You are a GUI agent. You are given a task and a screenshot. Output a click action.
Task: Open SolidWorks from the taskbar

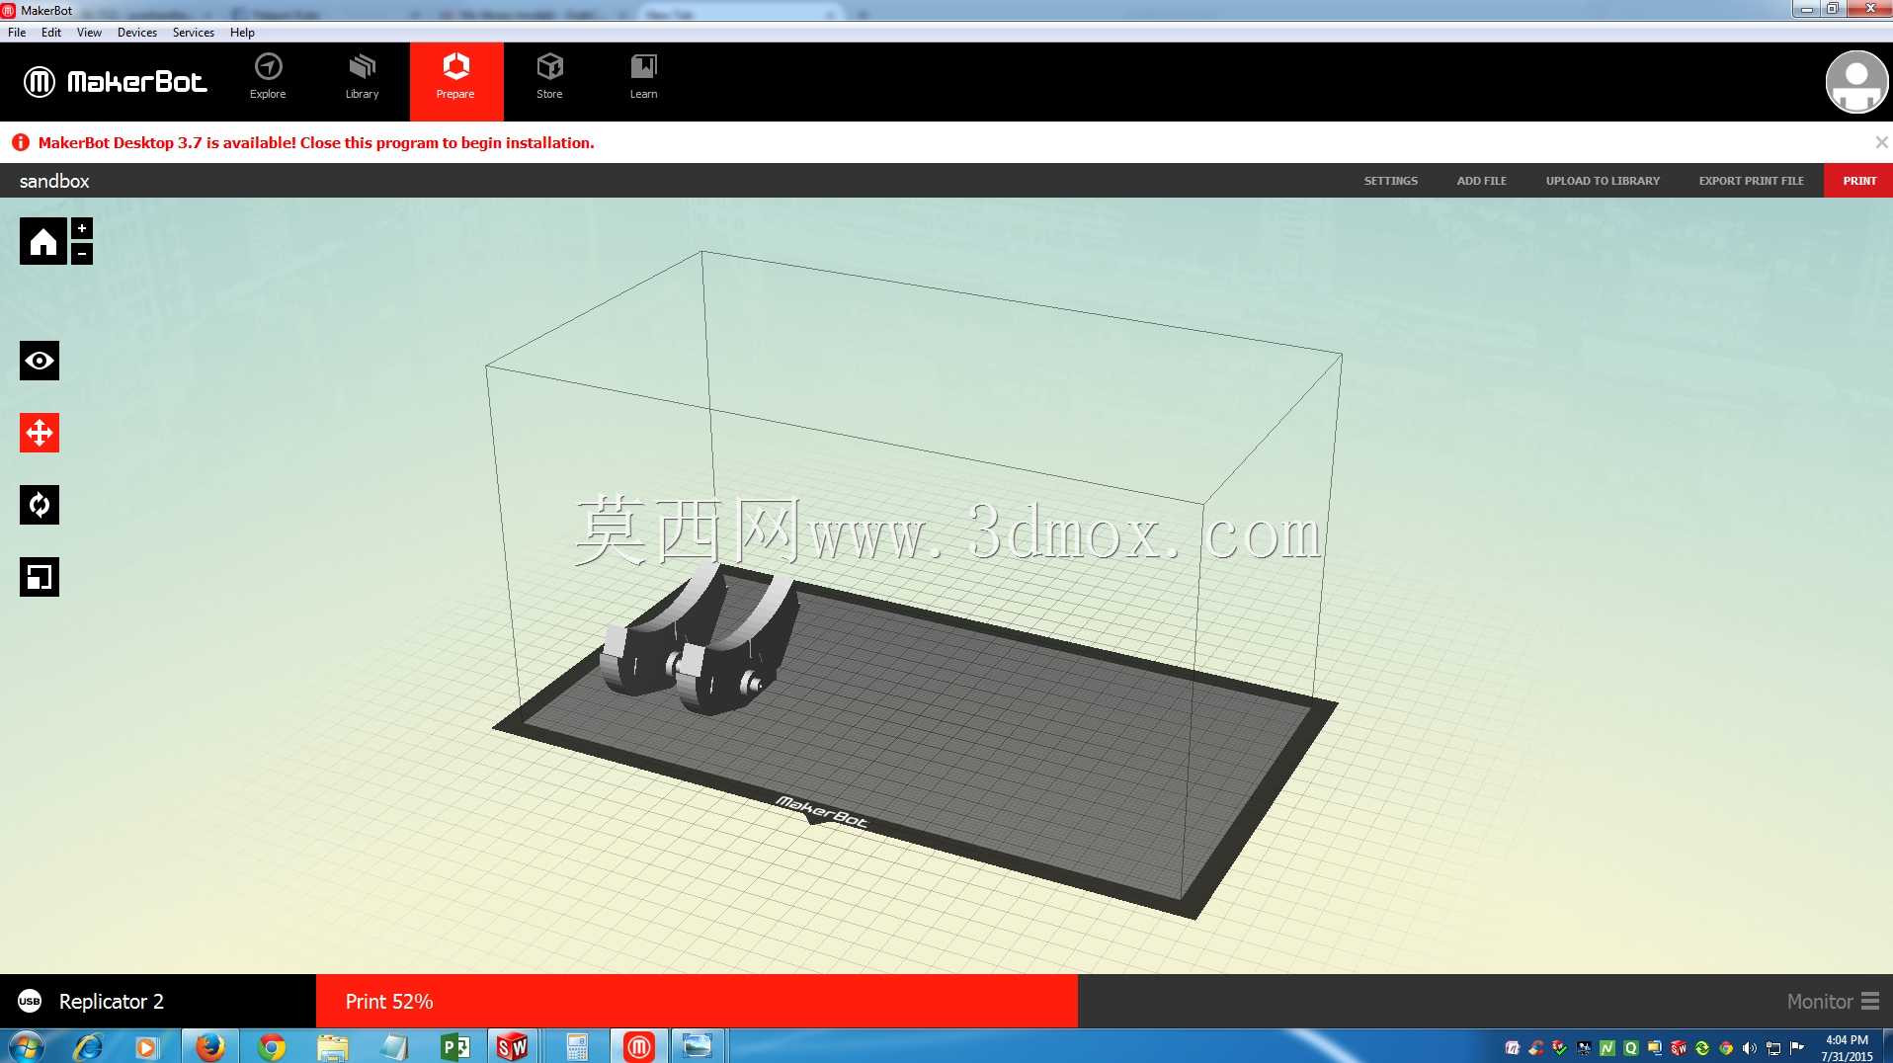click(512, 1046)
